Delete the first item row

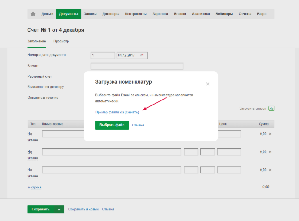click(270, 134)
